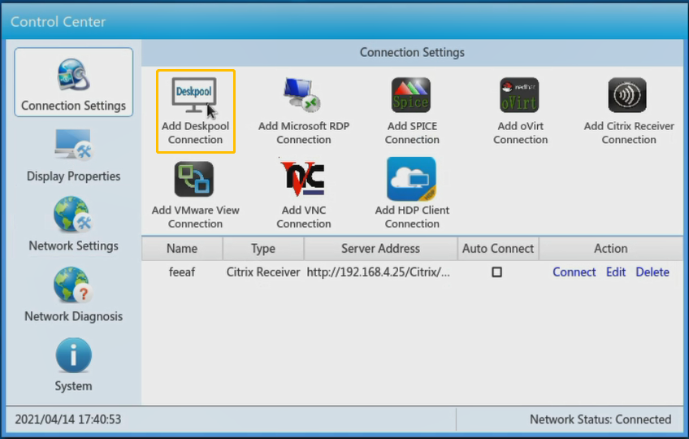
Task: Click the Type column header
Action: coord(263,249)
